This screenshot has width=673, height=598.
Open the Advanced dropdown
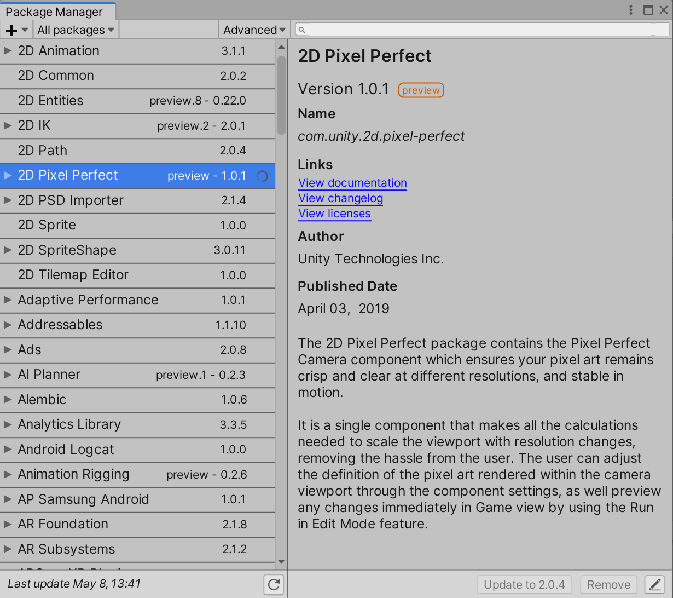coord(254,30)
